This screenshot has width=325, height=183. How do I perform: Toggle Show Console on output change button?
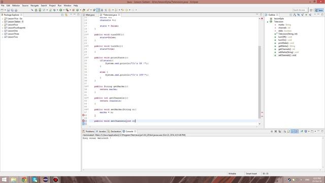(293, 131)
